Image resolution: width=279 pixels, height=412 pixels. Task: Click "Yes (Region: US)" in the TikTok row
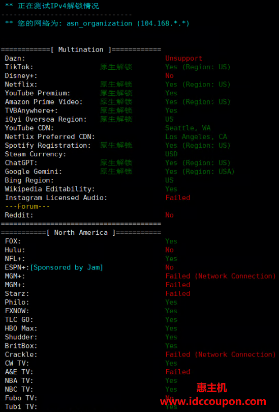pos(198,67)
